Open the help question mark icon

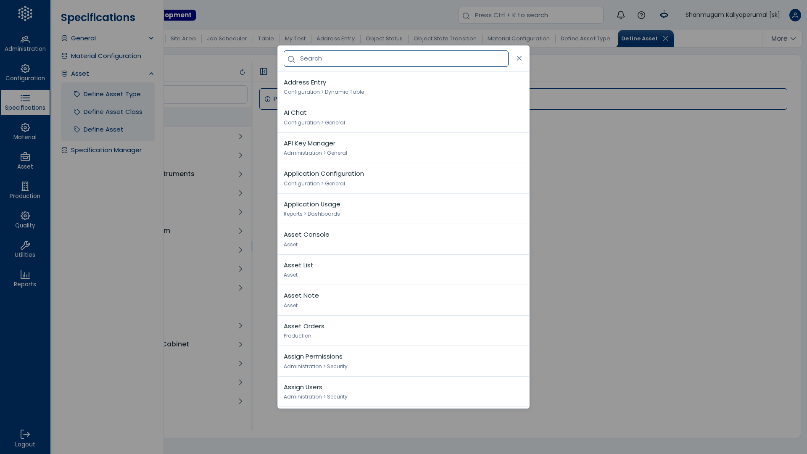click(641, 15)
